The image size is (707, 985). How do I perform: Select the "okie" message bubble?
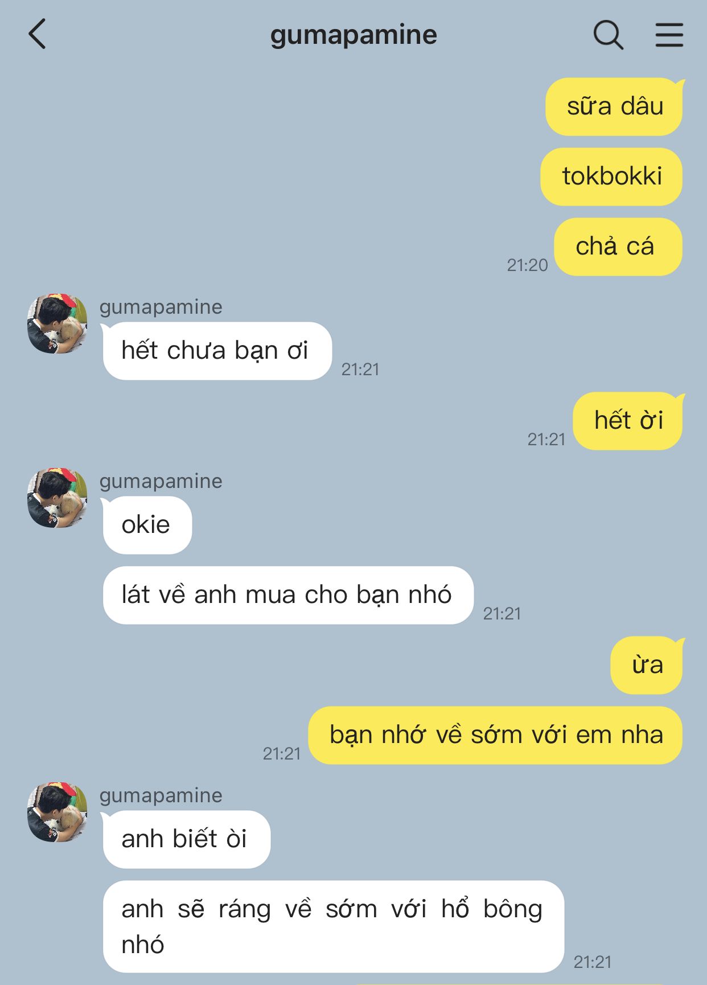[x=147, y=525]
